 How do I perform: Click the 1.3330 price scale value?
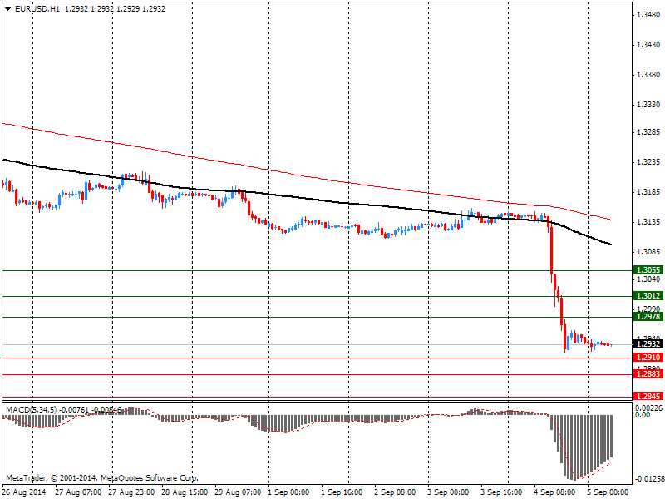pos(648,105)
